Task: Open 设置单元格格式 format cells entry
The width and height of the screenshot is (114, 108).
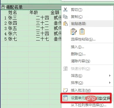Action: click(x=86, y=98)
